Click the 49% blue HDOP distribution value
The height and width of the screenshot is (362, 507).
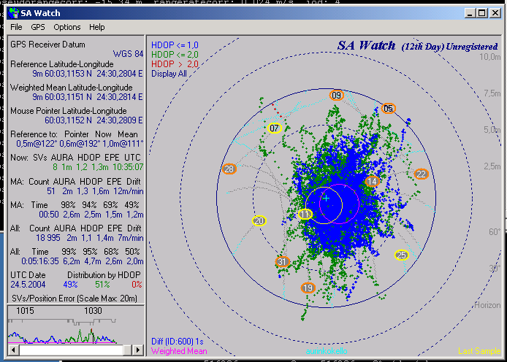tap(70, 285)
